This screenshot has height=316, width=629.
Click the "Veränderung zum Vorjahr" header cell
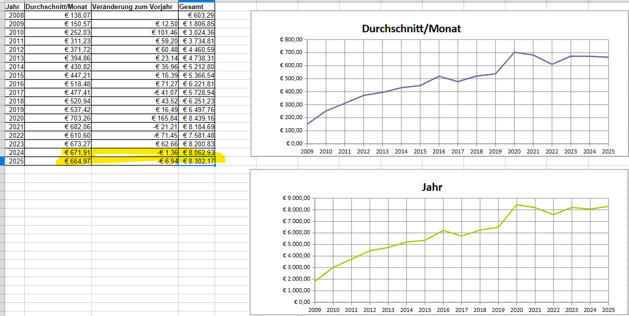coord(134,7)
